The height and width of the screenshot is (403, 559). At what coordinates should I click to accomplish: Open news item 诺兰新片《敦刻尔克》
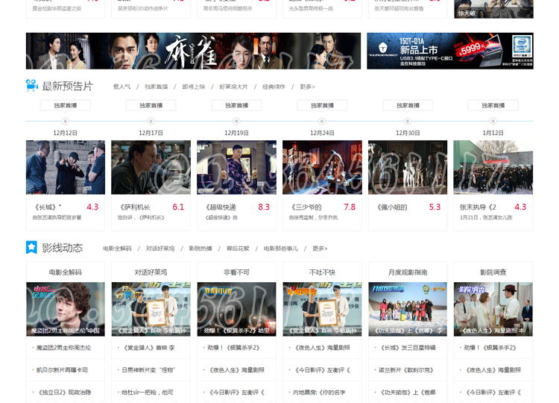click(406, 370)
